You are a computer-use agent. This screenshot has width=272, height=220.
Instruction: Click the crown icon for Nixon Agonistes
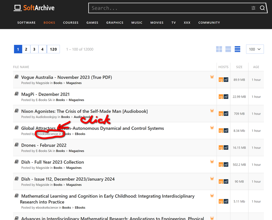click(212, 111)
